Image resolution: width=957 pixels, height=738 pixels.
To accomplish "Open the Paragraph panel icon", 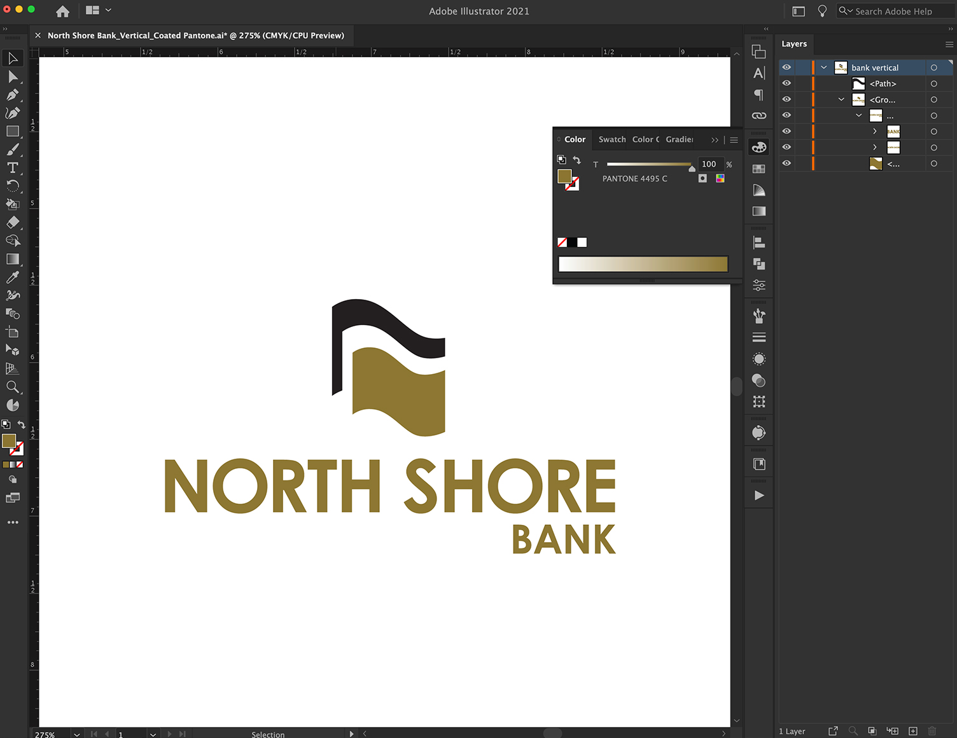I will [x=759, y=95].
